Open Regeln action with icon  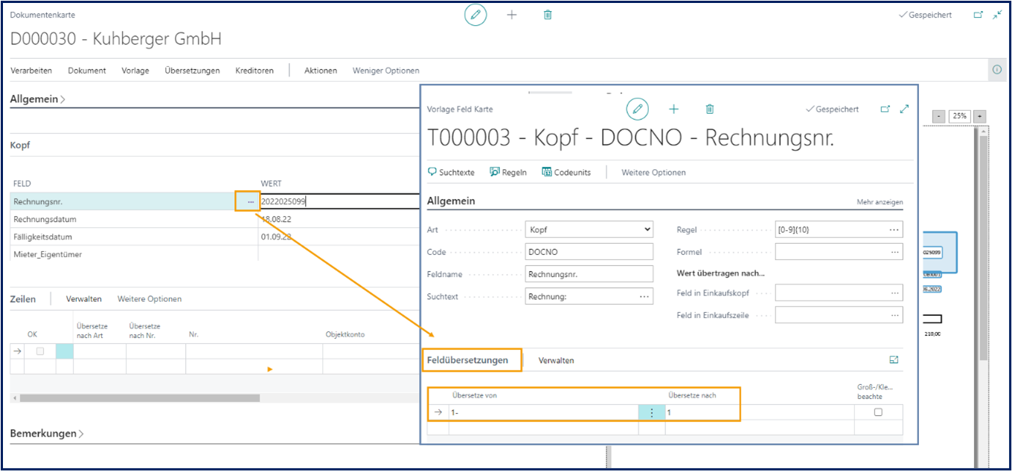click(x=508, y=172)
